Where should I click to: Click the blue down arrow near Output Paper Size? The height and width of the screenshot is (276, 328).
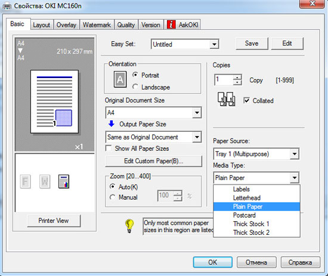pos(112,123)
